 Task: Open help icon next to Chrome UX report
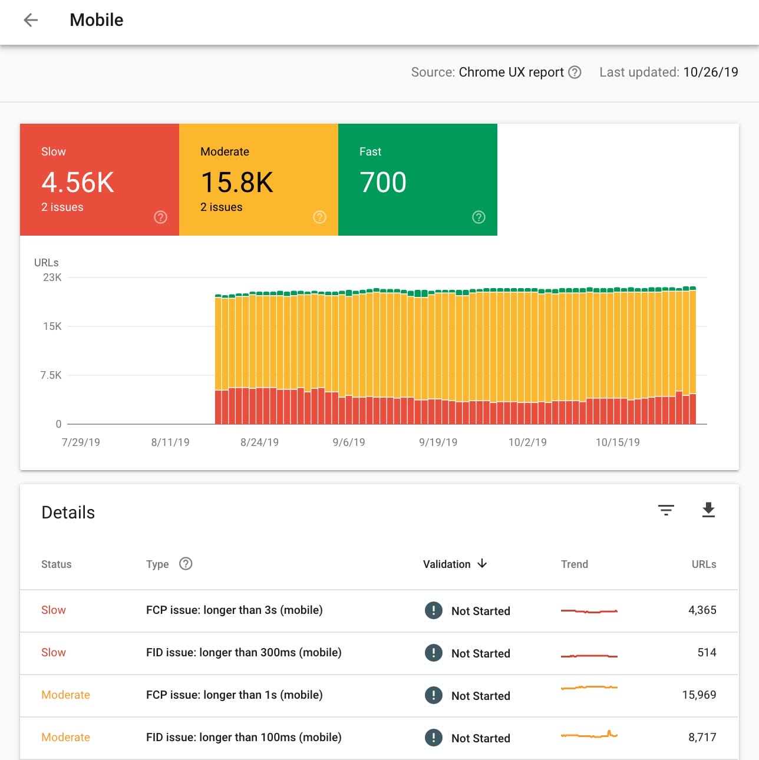coord(575,72)
